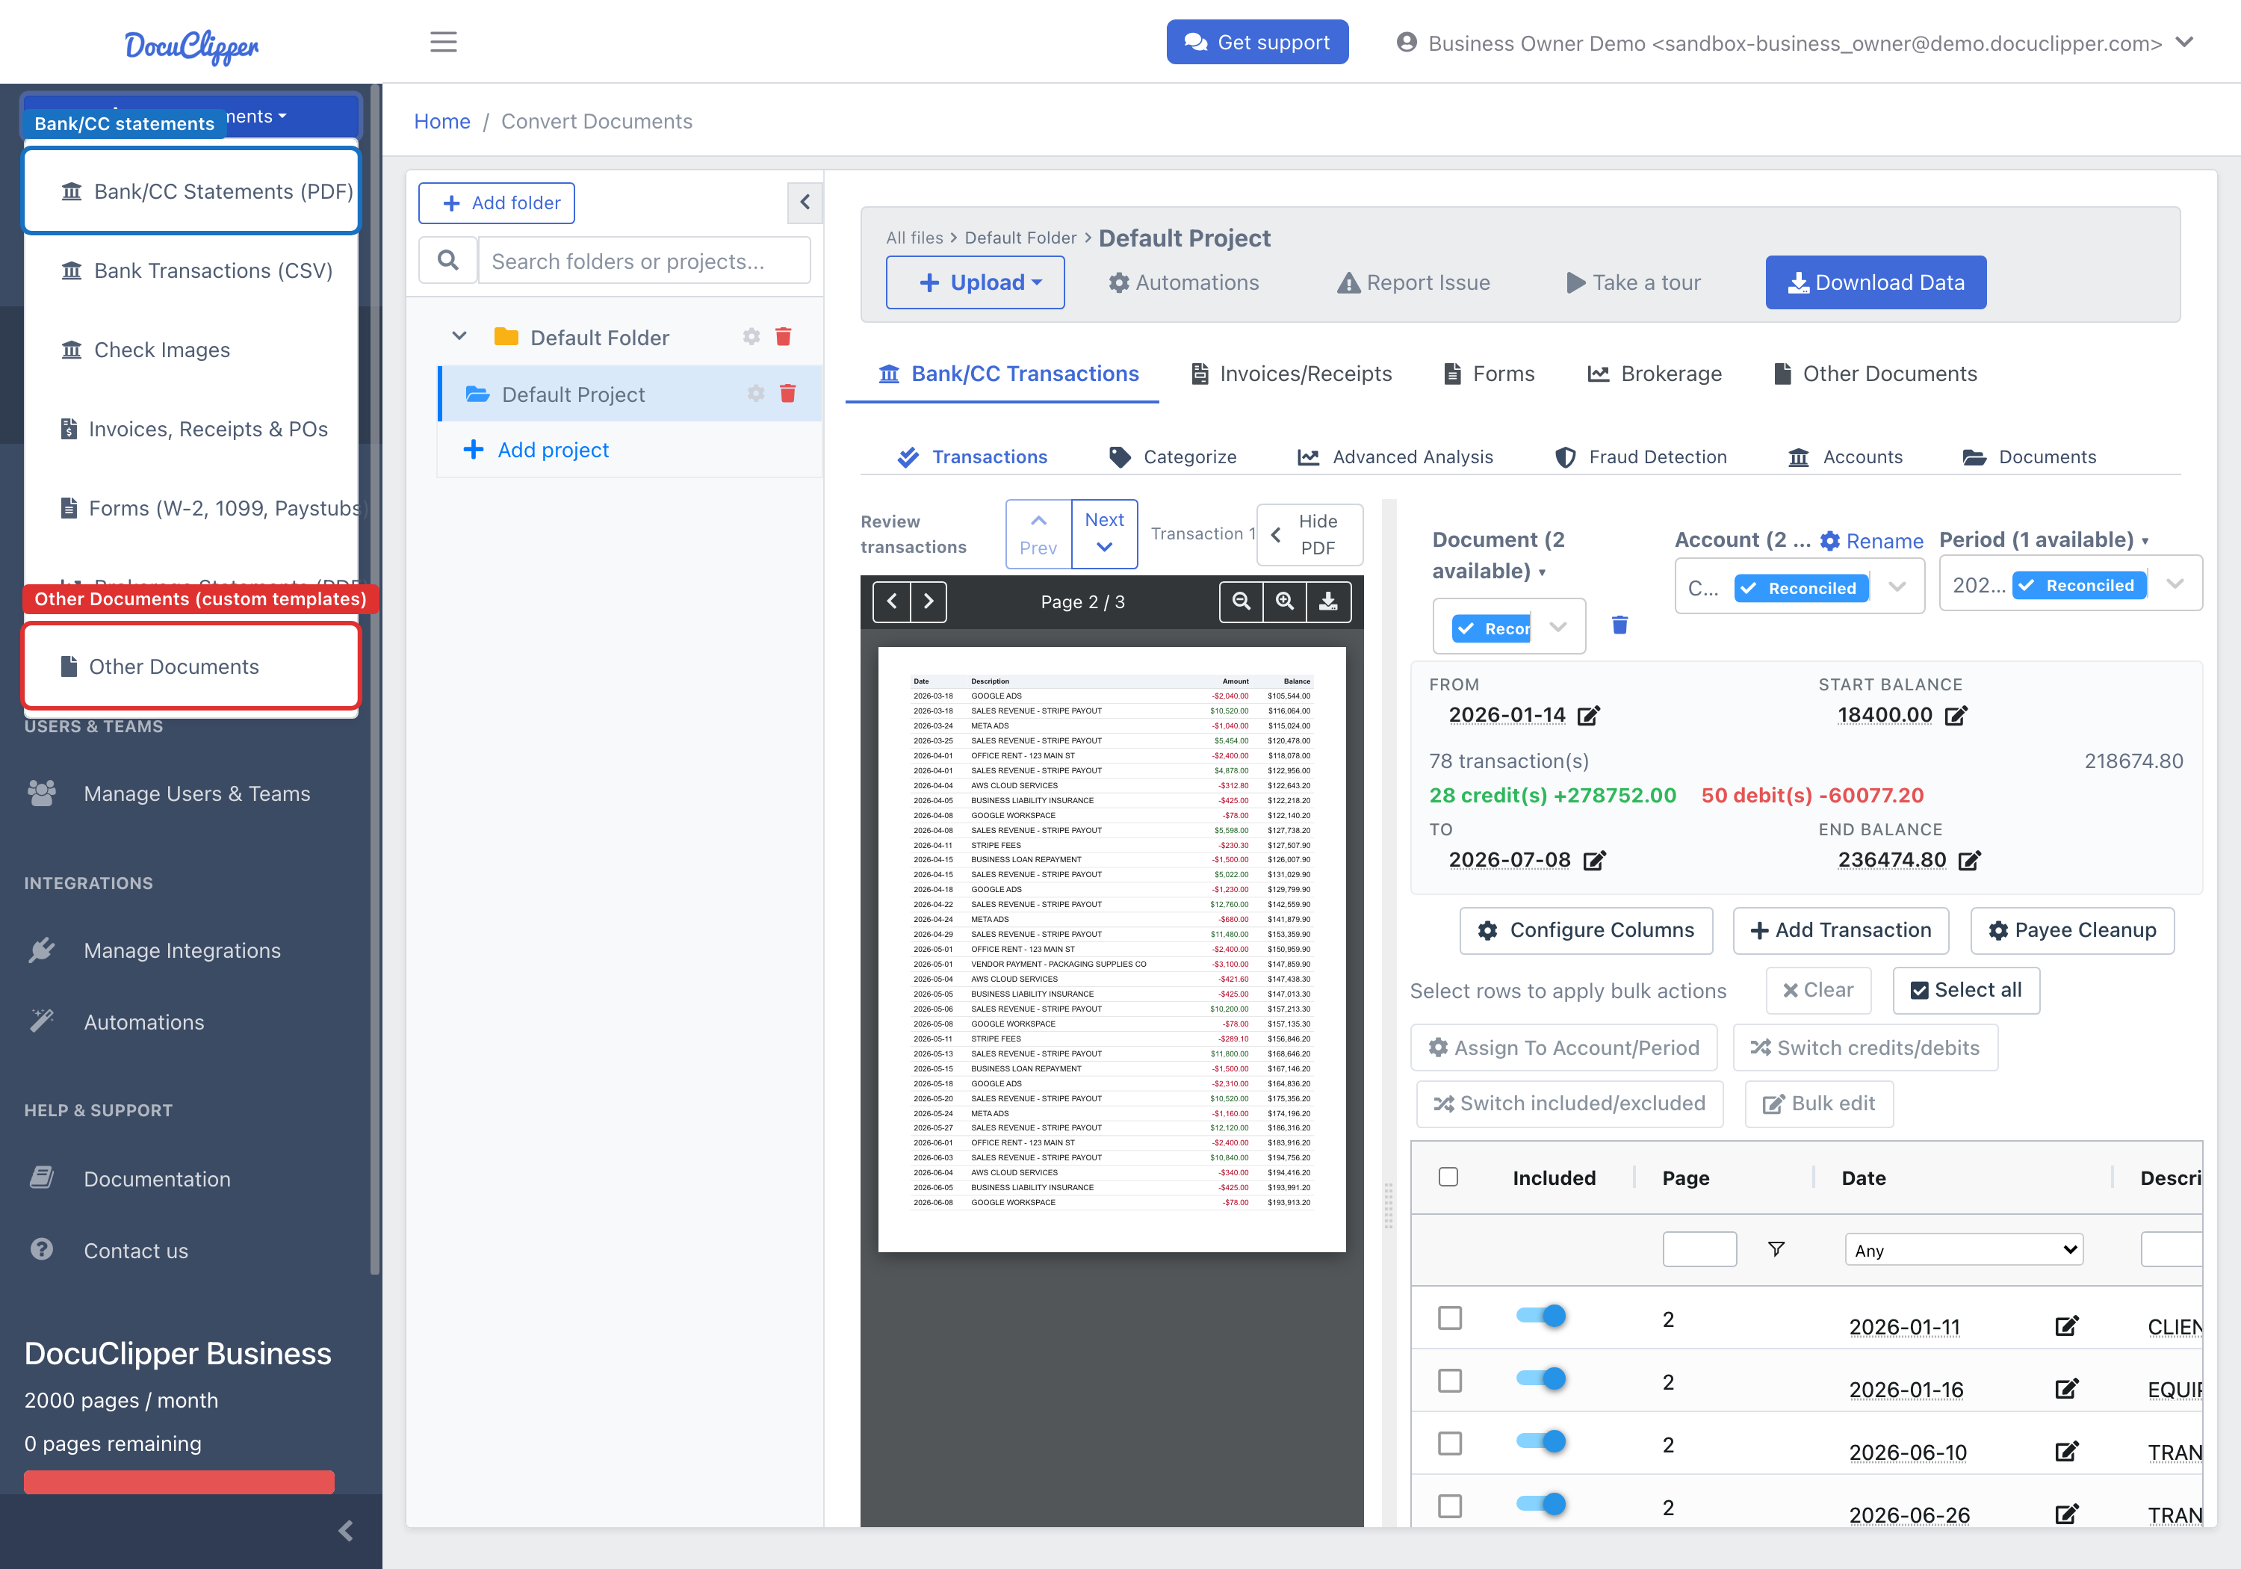This screenshot has width=2241, height=1569.
Task: Switch to Invoices/Receipts tab
Action: pos(1292,374)
